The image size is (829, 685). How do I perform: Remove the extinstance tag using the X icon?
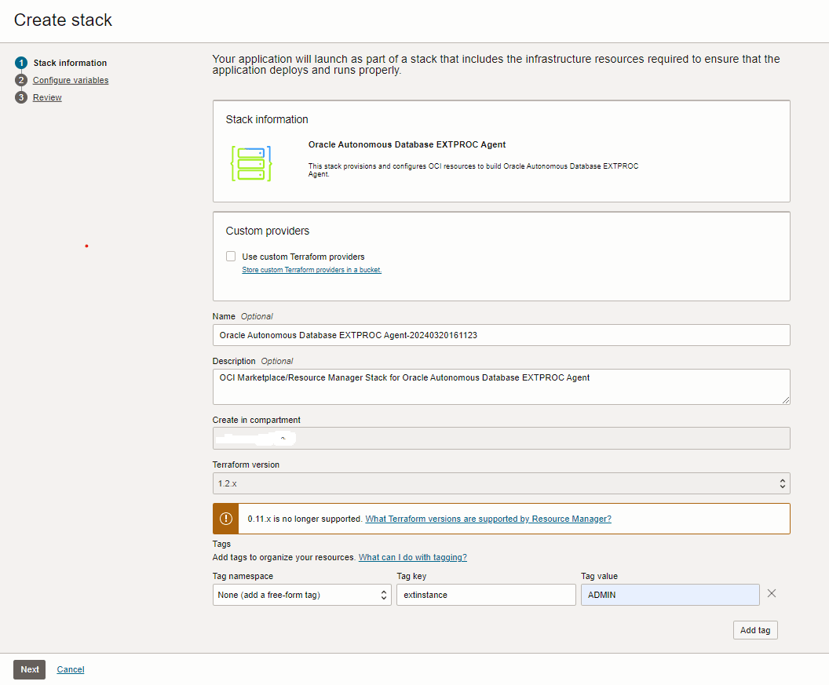pyautogui.click(x=771, y=593)
